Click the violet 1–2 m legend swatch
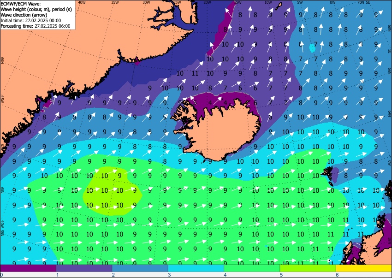The width and height of the screenshot is (392, 278). click(84, 268)
